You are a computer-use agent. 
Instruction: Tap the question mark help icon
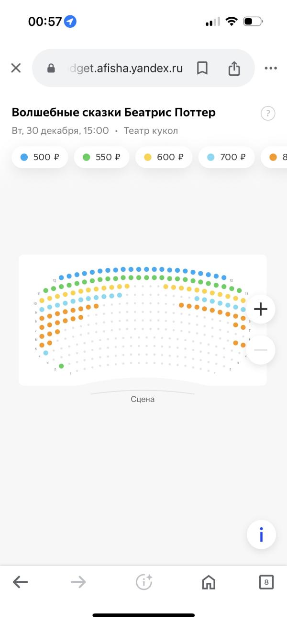coord(268,114)
